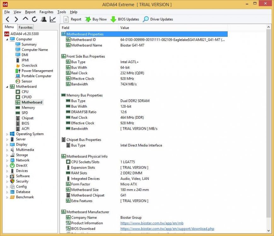Click the Refresh toolbar icon

pos(34,20)
